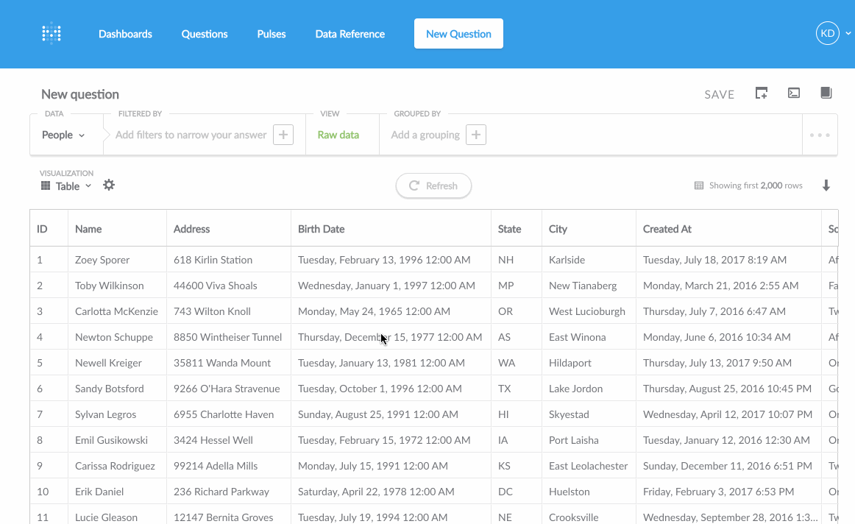Viewport: 855px width, 524px height.
Task: Open the three-dots more options menu
Action: (820, 135)
